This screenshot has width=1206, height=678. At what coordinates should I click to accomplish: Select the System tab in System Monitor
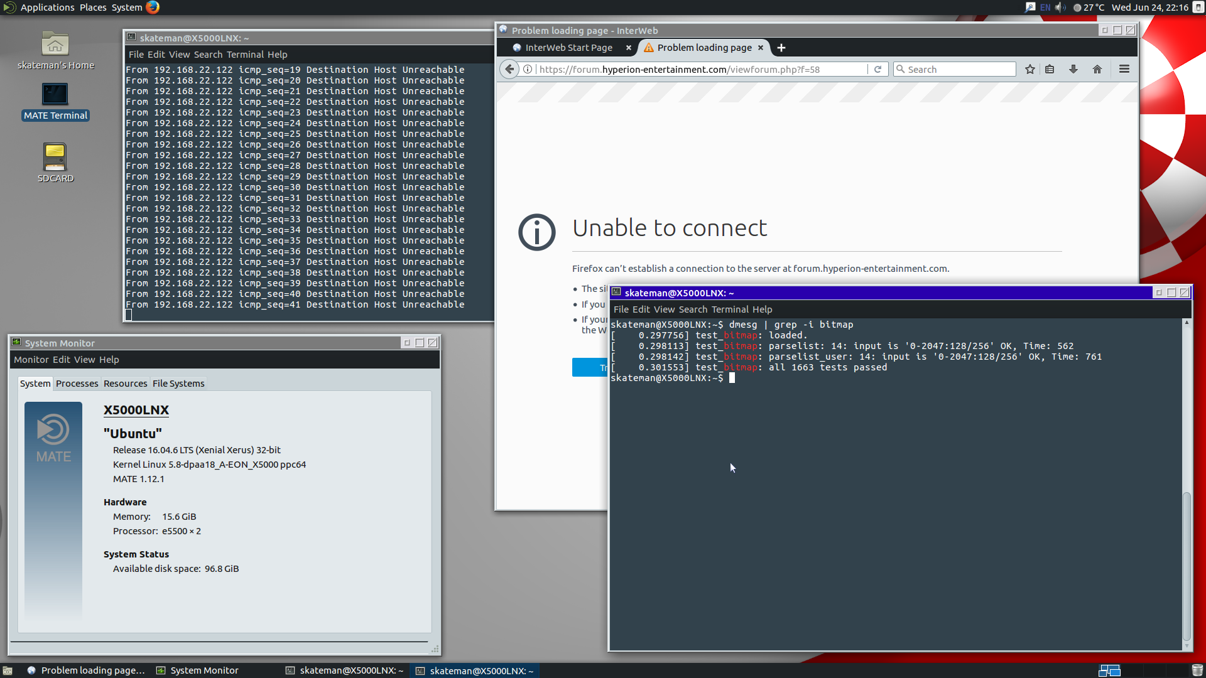pos(35,384)
